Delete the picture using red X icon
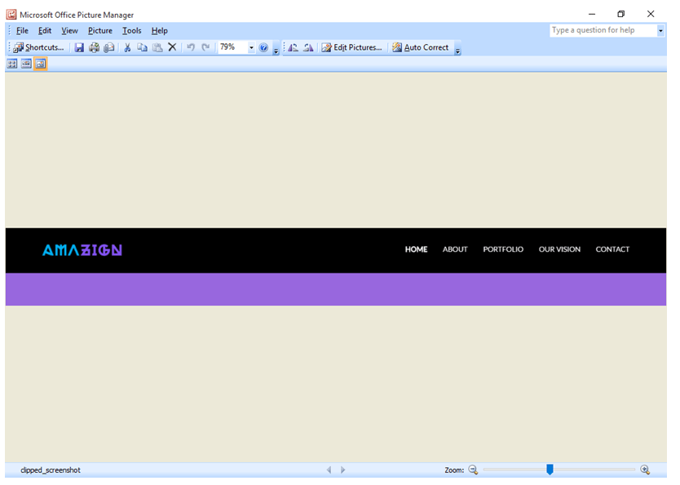The width and height of the screenshot is (680, 485). tap(172, 47)
